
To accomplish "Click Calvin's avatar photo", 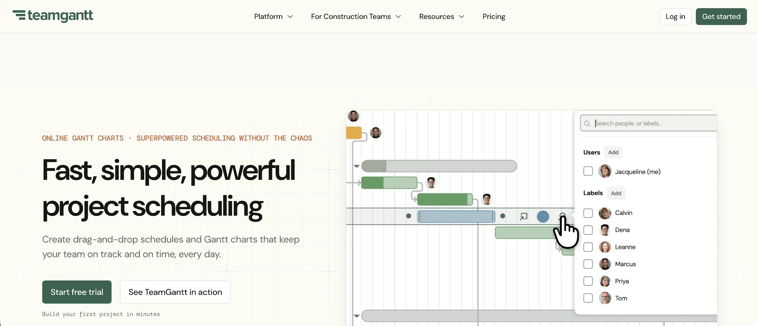I will (605, 213).
